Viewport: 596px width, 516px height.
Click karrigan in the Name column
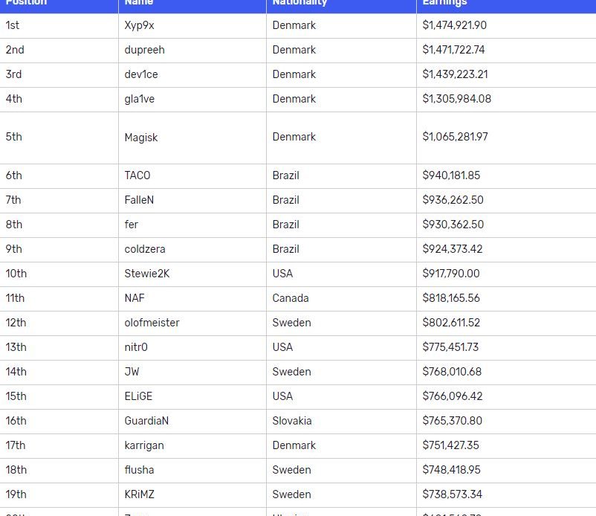144,445
